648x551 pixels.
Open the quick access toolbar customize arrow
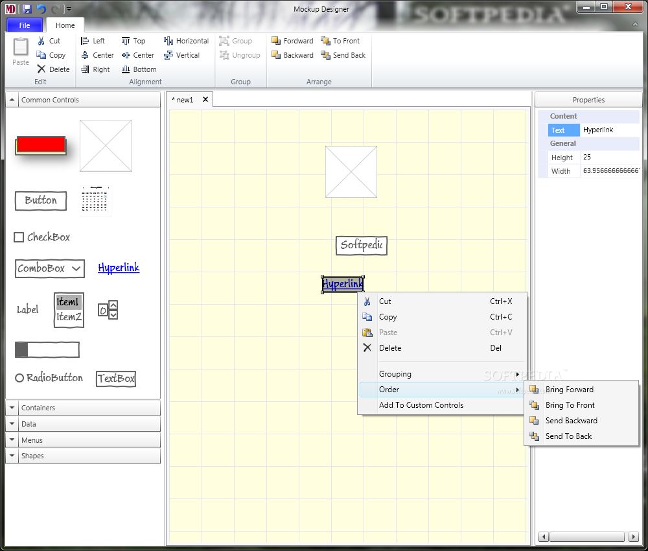click(69, 8)
